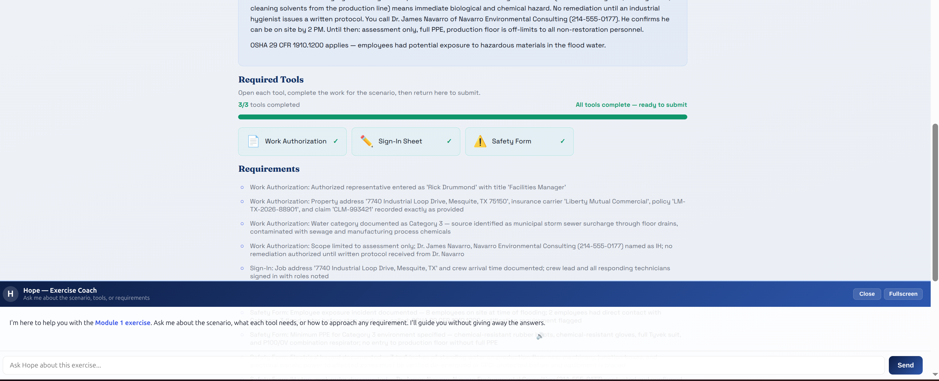Click the pencil icon on Sign-In Sheet
939x381 pixels.
tap(366, 141)
